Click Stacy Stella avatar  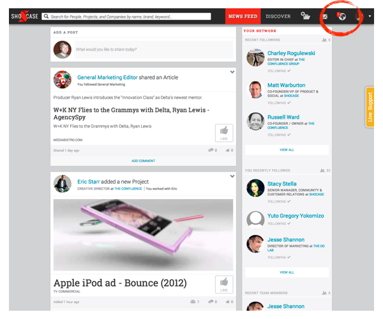[255, 188]
